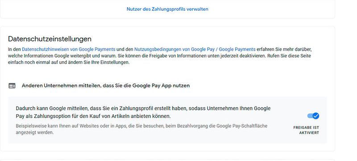Click the 'FREIGABE IST AKTIVIERT' status label
This screenshot has height=161, width=357.
306,130
